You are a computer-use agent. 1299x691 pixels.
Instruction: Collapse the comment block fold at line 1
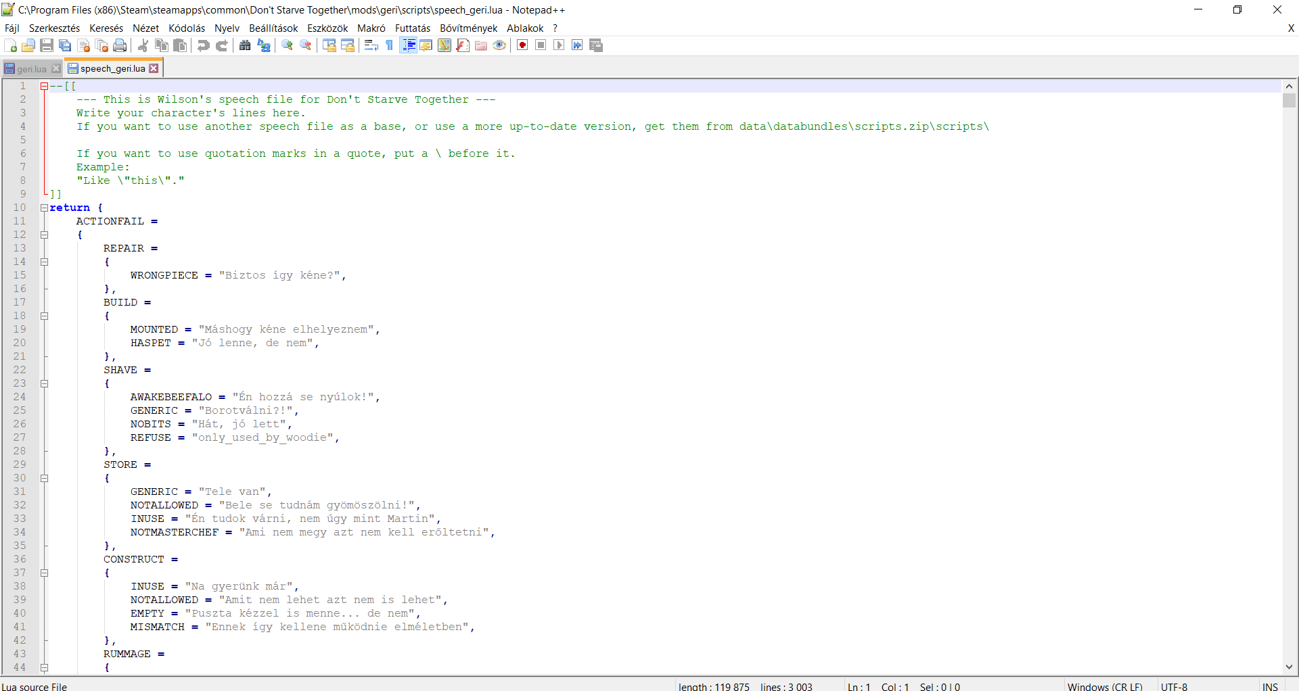coord(44,86)
